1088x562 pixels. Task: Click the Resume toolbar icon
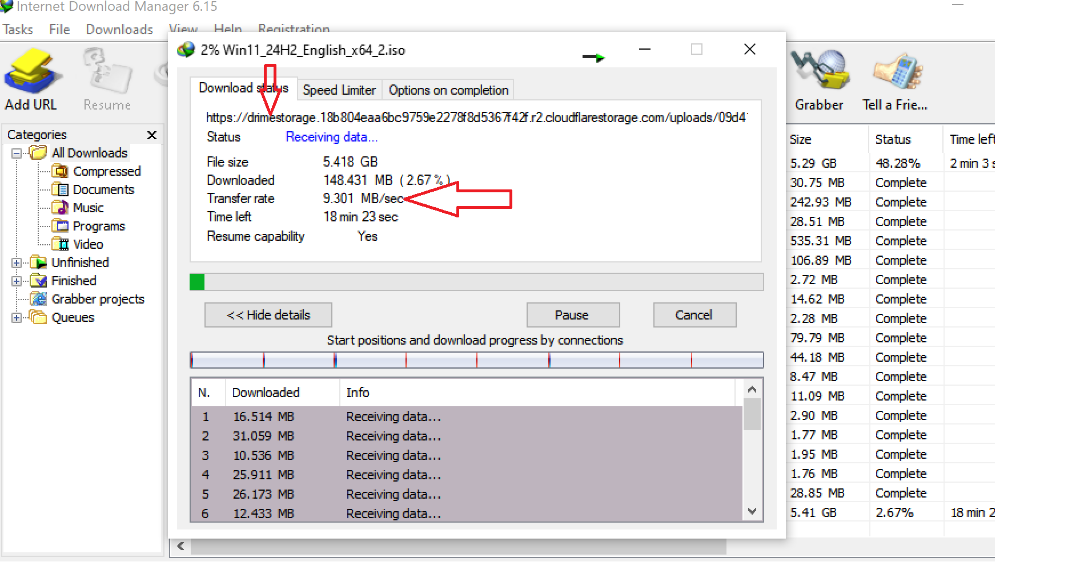[x=107, y=72]
